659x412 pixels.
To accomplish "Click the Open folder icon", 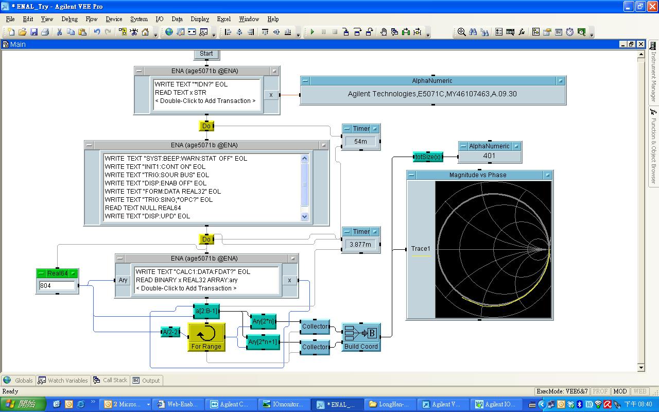I will 22,32.
